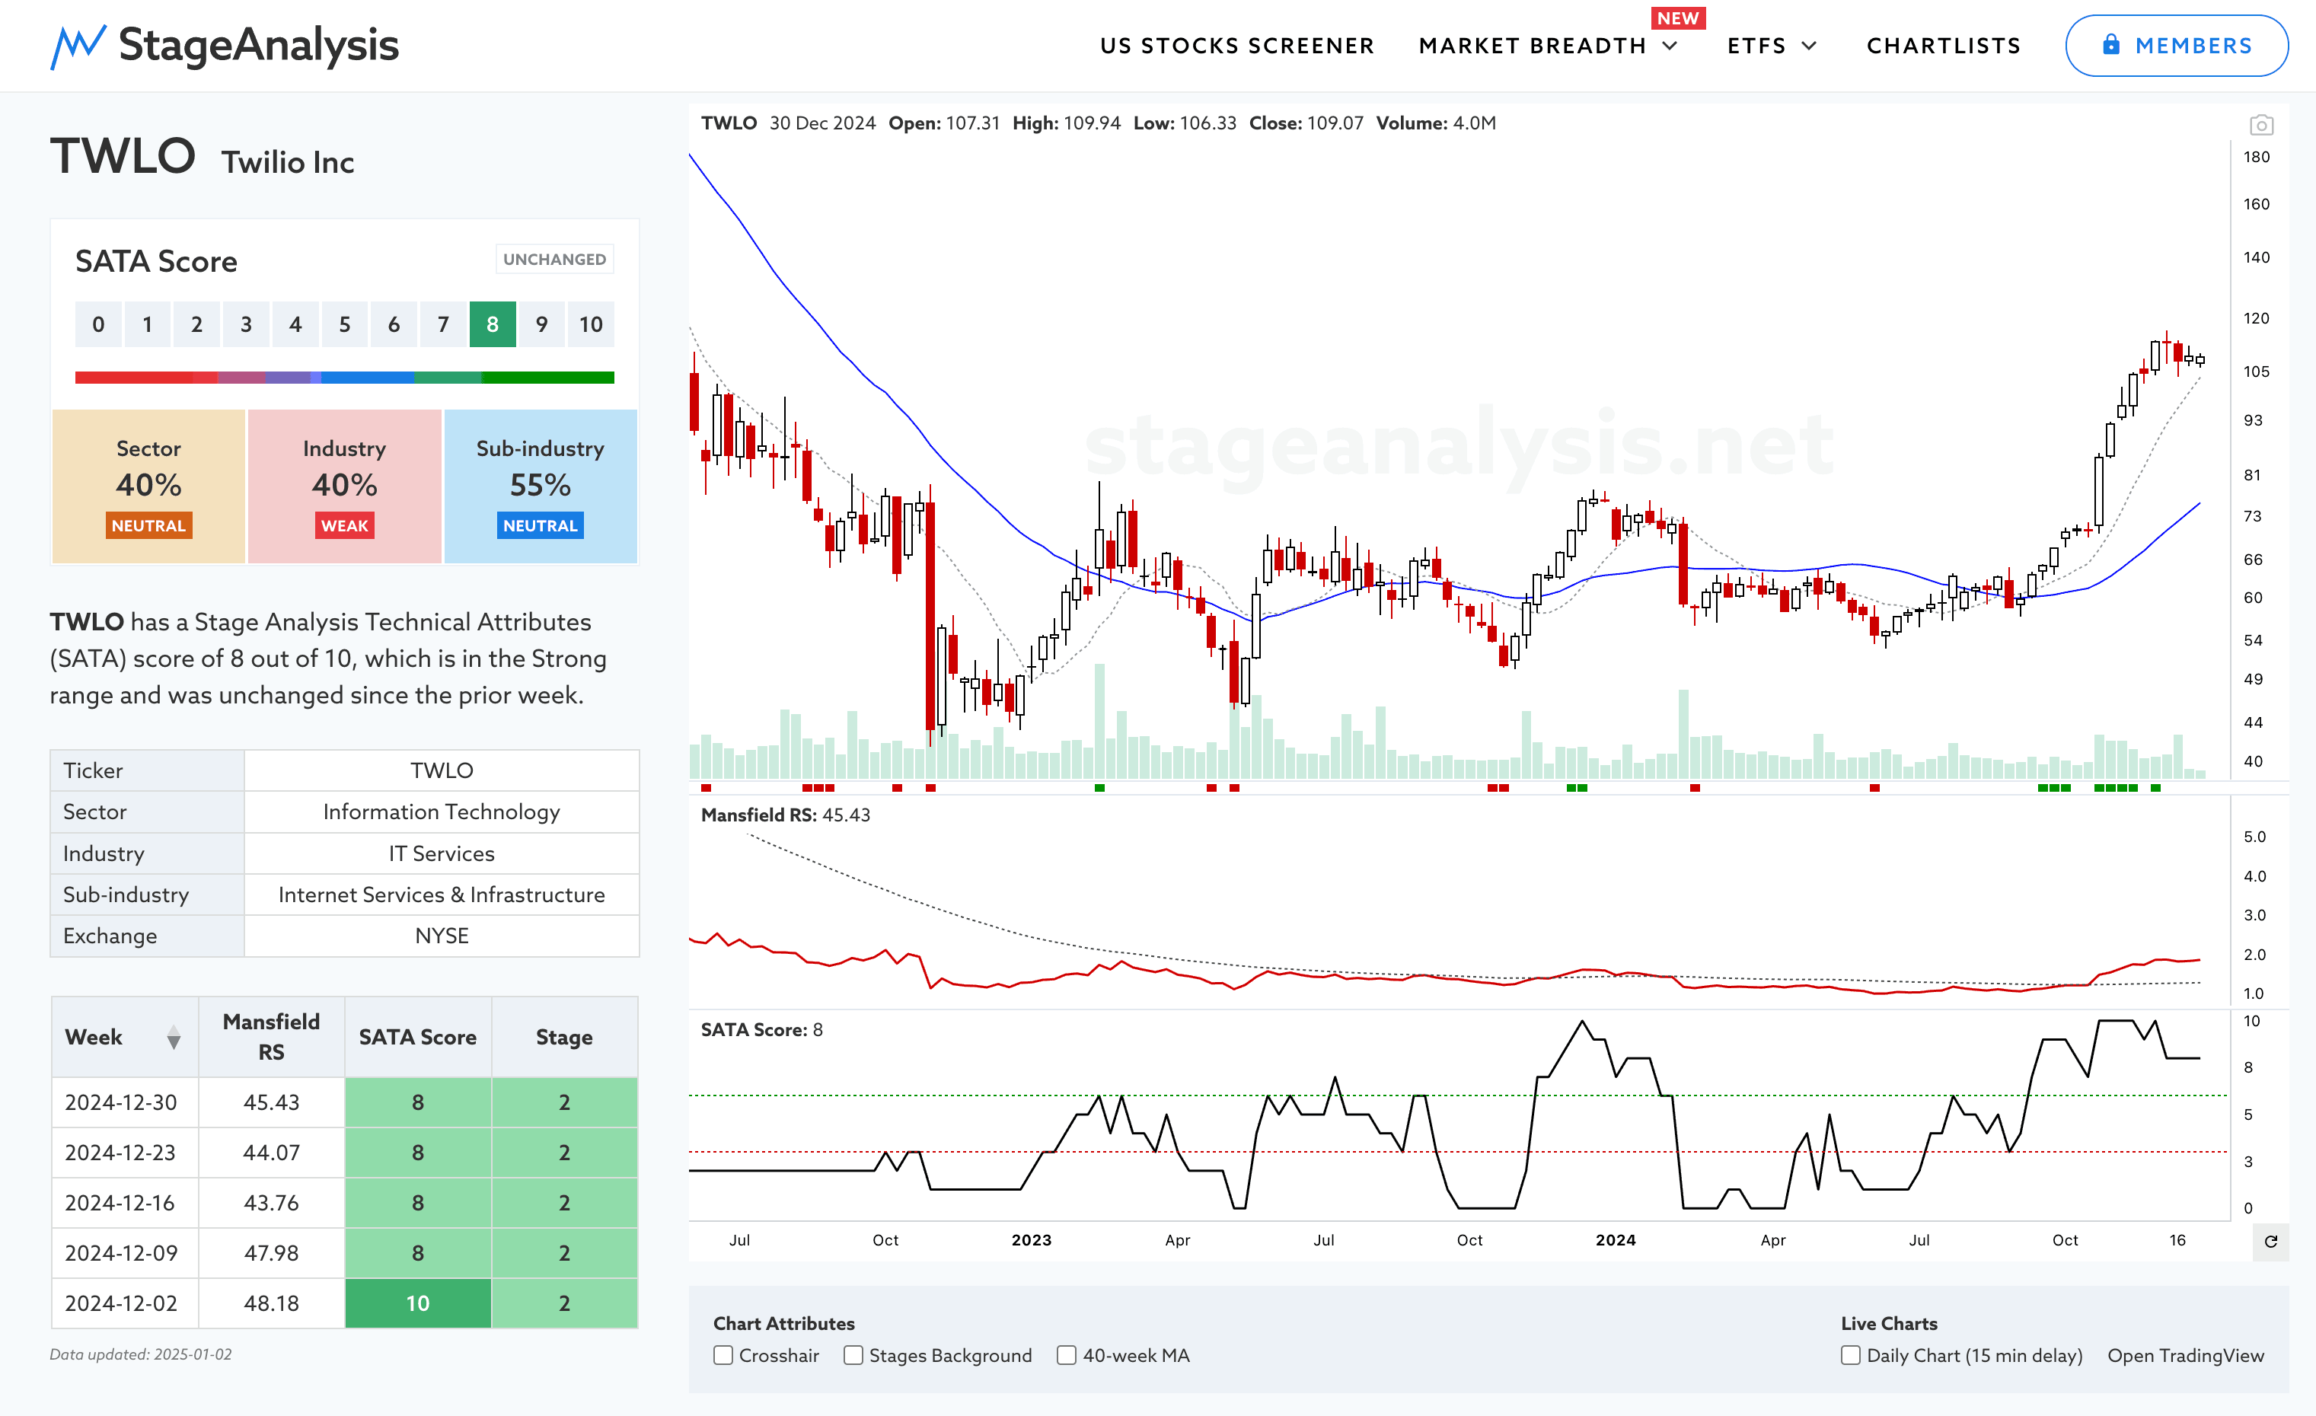Click NYSE exchange value
This screenshot has height=1416, width=2316.
[441, 936]
